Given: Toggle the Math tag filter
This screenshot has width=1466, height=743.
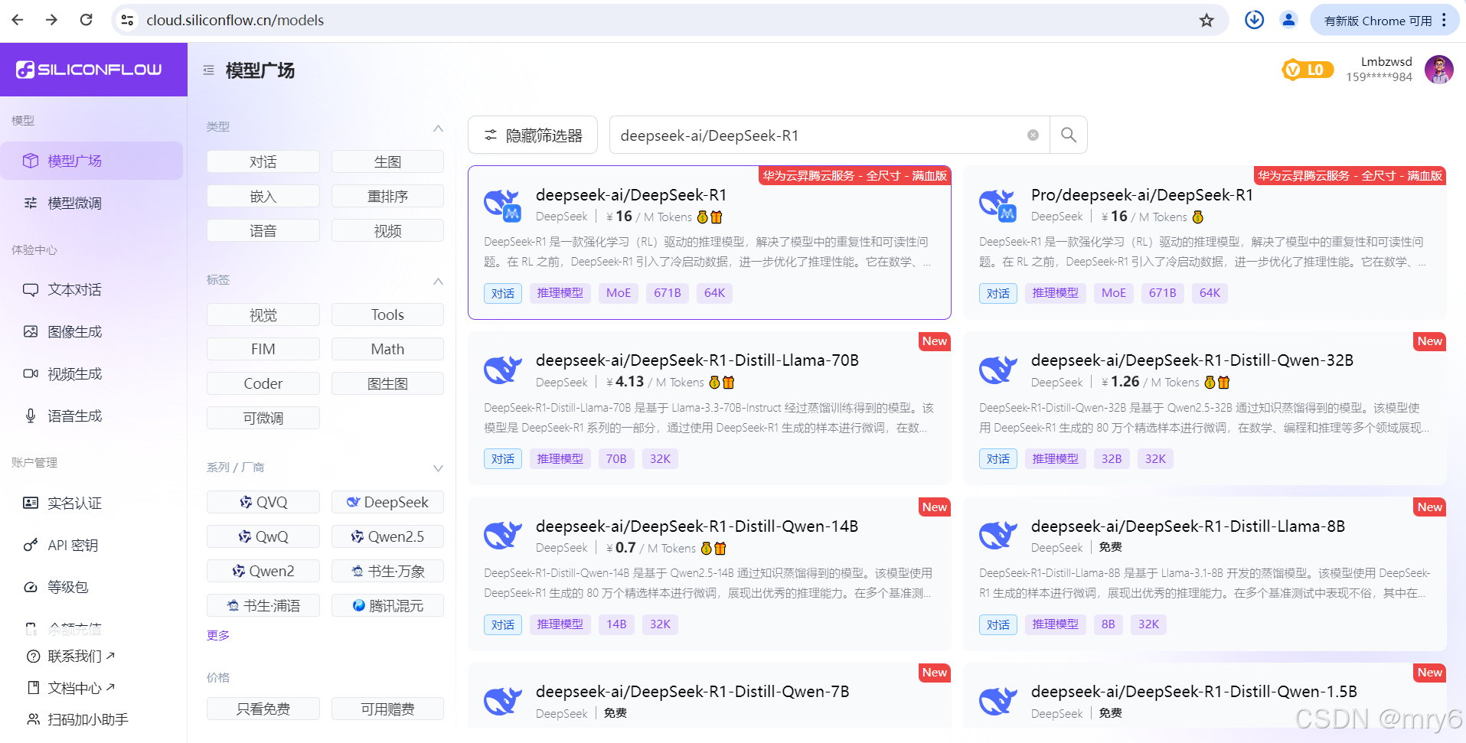Looking at the screenshot, I should (x=387, y=349).
